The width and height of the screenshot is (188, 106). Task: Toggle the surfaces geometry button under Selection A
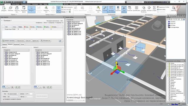click(x=4, y=87)
